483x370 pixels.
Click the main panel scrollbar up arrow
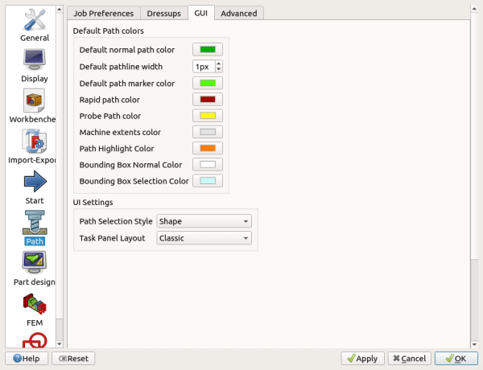click(474, 9)
